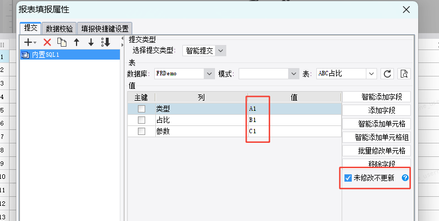Image resolution: width=439 pixels, height=221 pixels.
Task: Select the 参数 column cell
Action: [201, 131]
